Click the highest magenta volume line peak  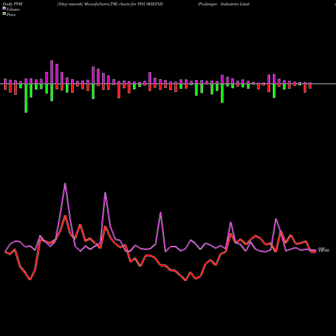pos(65,183)
